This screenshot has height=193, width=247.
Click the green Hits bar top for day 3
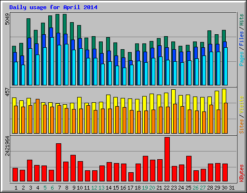[28, 28]
